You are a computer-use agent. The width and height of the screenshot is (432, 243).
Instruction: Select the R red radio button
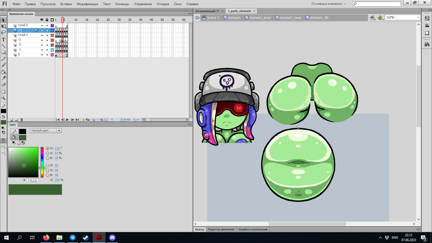[x=48, y=166]
